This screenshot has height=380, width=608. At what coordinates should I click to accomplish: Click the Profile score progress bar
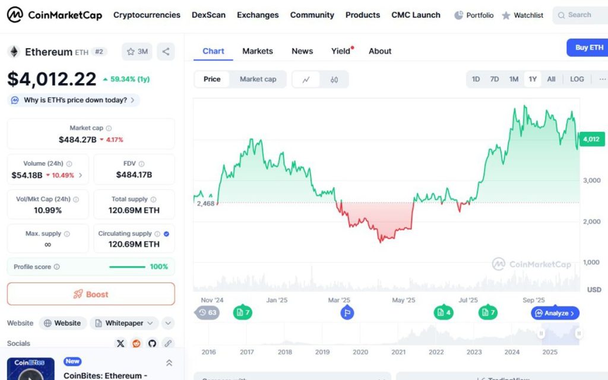(127, 267)
